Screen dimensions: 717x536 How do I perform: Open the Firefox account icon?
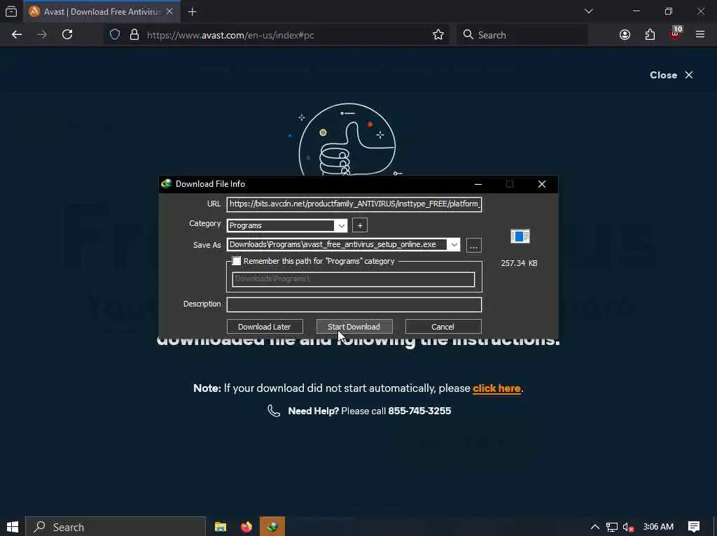(x=625, y=35)
